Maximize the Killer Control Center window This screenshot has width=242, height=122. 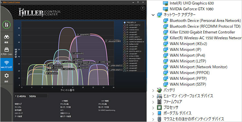coord(138,2)
